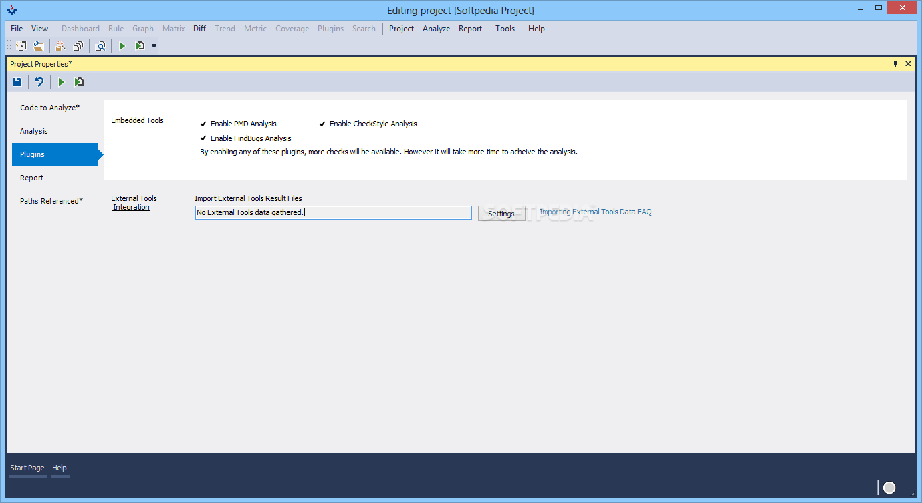Image resolution: width=922 pixels, height=503 pixels.
Task: Click the magnifier search toolbar icon
Action: (x=100, y=46)
